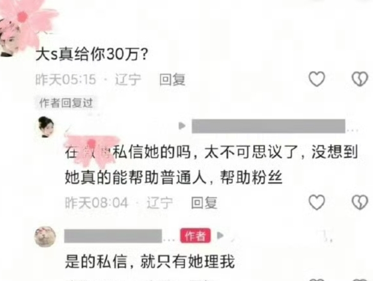Viewport: 373px width, 281px height.
Task: Reply to the 昨天05:15 comment
Action: click(x=172, y=79)
